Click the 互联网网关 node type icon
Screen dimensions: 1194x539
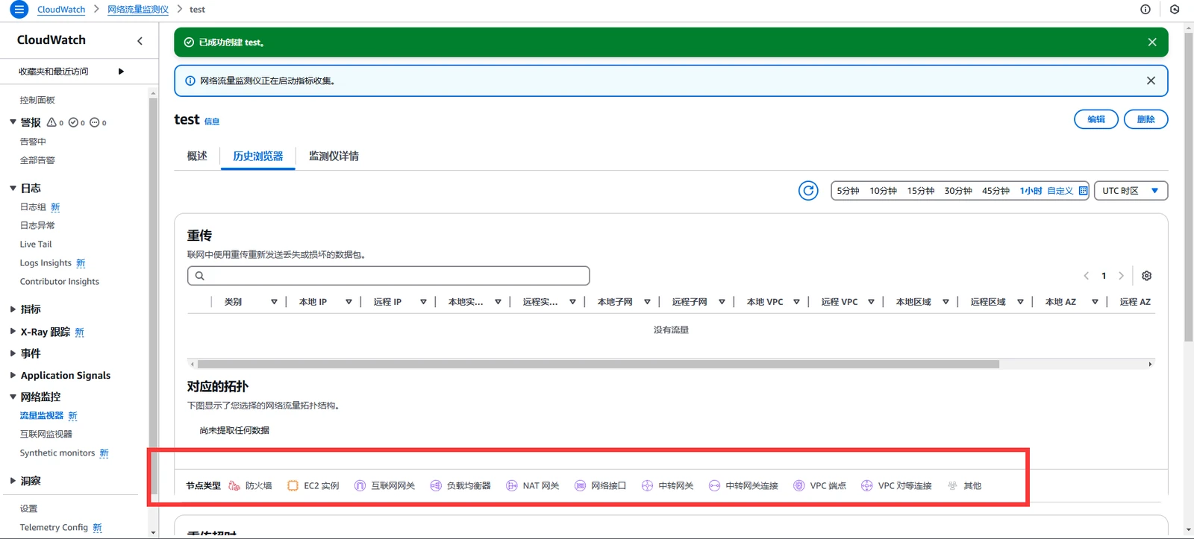(x=360, y=486)
